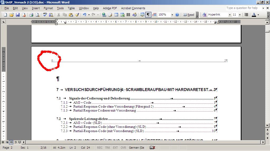Screen dimensions: 270x151
Task: Expand the Redo history dropdown arrow
Action: tap(98, 15)
